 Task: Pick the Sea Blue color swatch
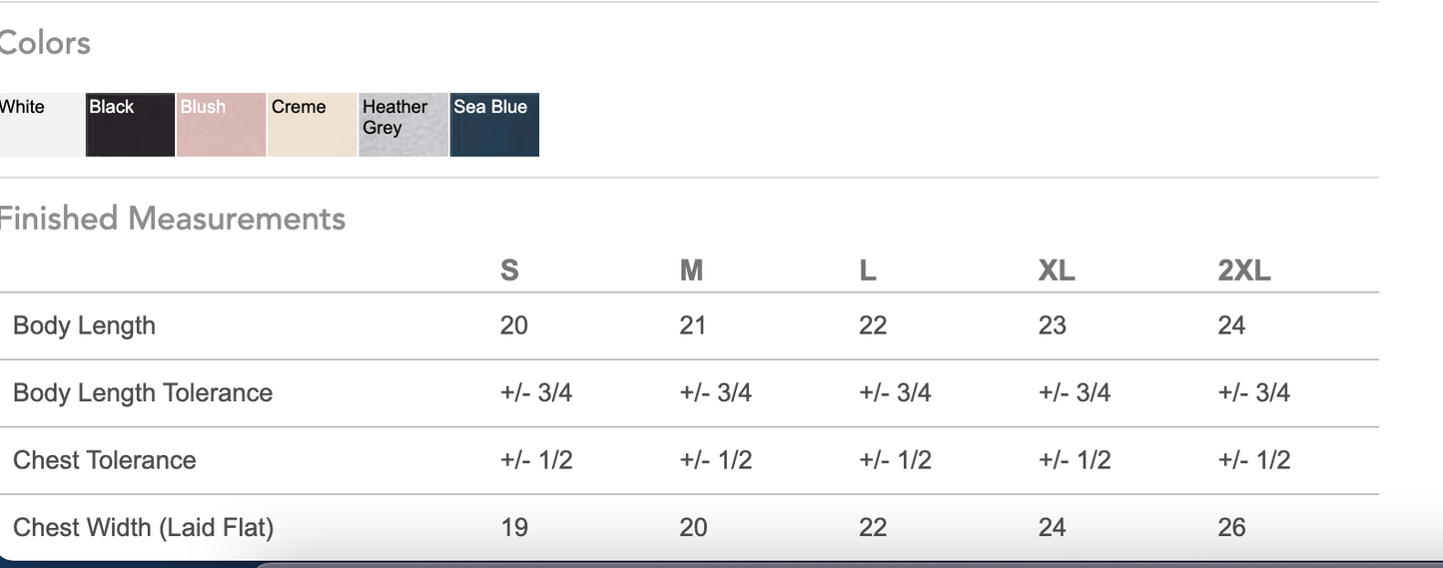[494, 125]
